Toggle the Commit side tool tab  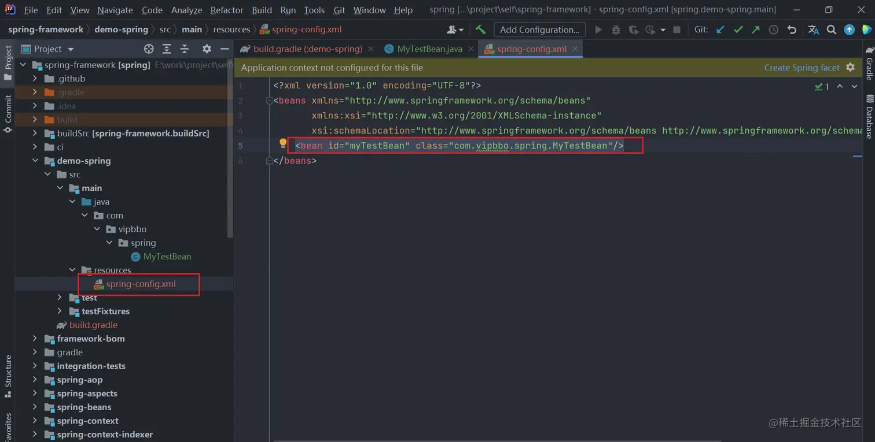point(8,114)
